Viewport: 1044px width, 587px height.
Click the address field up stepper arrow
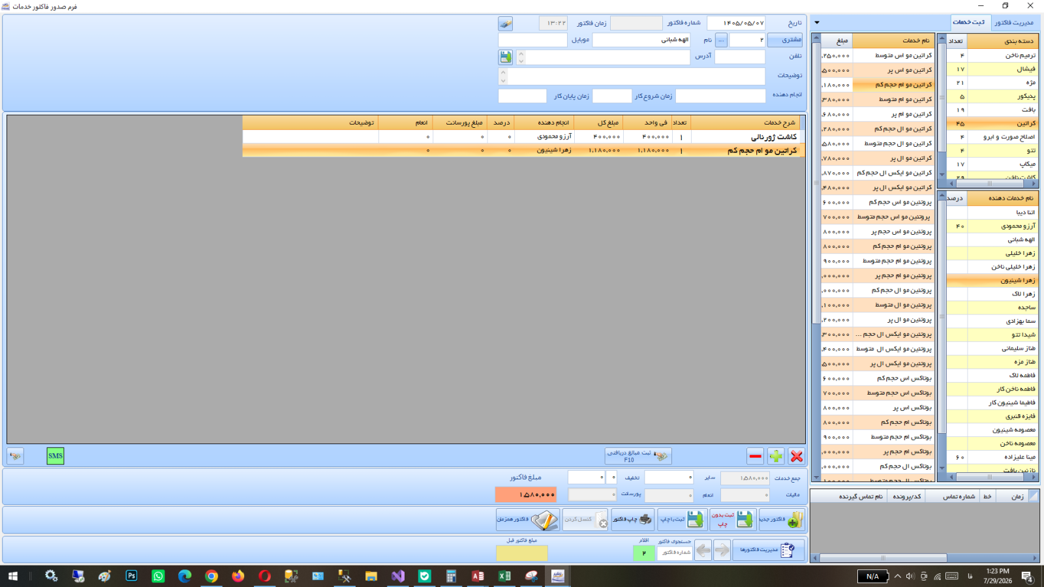coord(521,54)
